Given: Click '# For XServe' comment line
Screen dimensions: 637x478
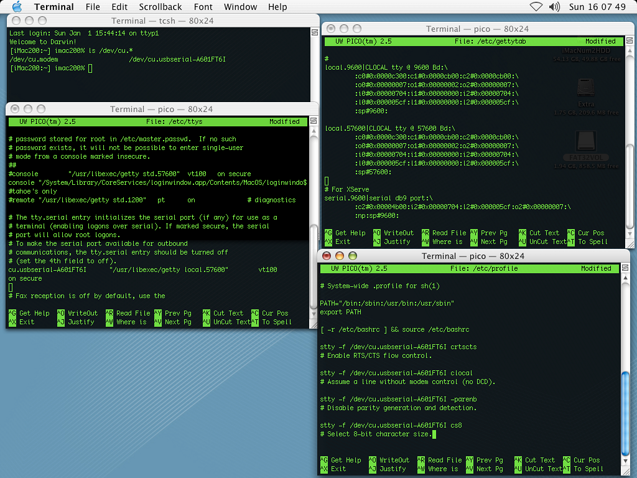Looking at the screenshot, I should coord(347,190).
